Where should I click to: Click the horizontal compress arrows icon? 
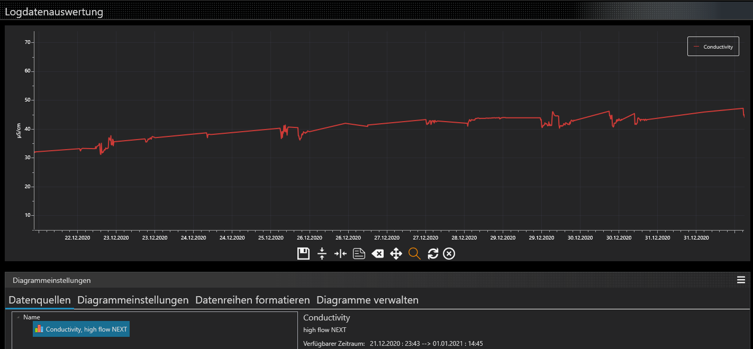click(340, 254)
